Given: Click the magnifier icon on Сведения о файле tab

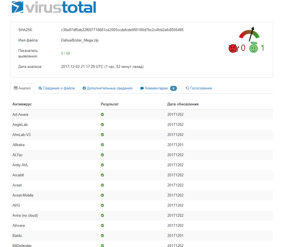Looking at the screenshot, I should coord(40,88).
